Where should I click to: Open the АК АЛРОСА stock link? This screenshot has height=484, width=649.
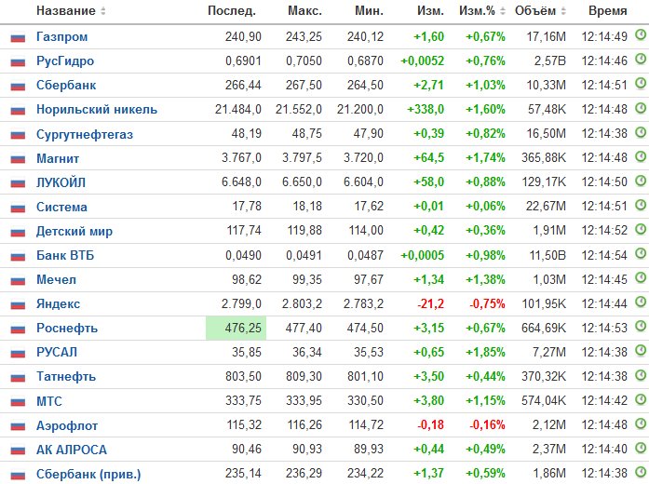click(72, 450)
